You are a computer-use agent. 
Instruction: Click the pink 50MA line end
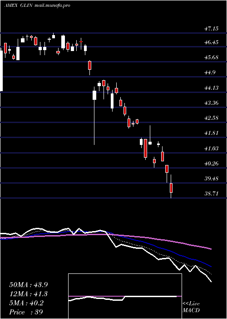(x=211, y=249)
